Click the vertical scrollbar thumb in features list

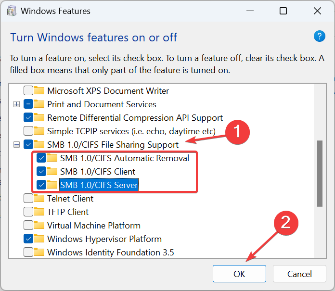320,173
